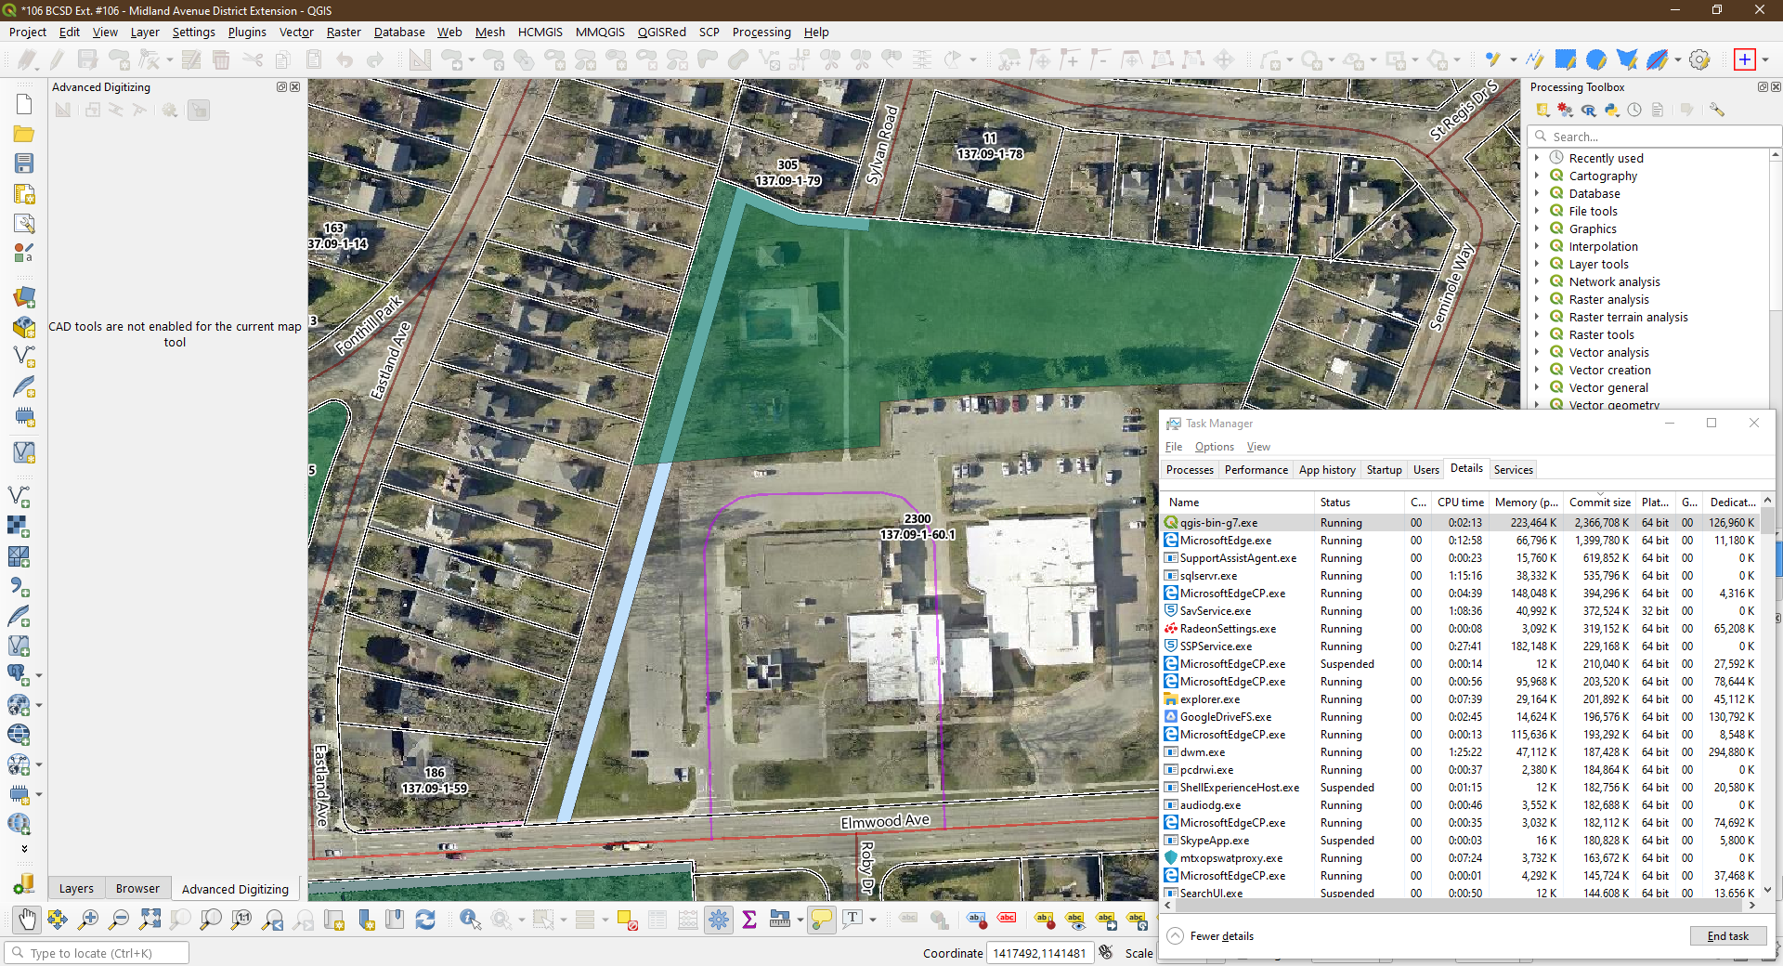Select the Zoom In tool
The height and width of the screenshot is (966, 1783).
tap(88, 920)
